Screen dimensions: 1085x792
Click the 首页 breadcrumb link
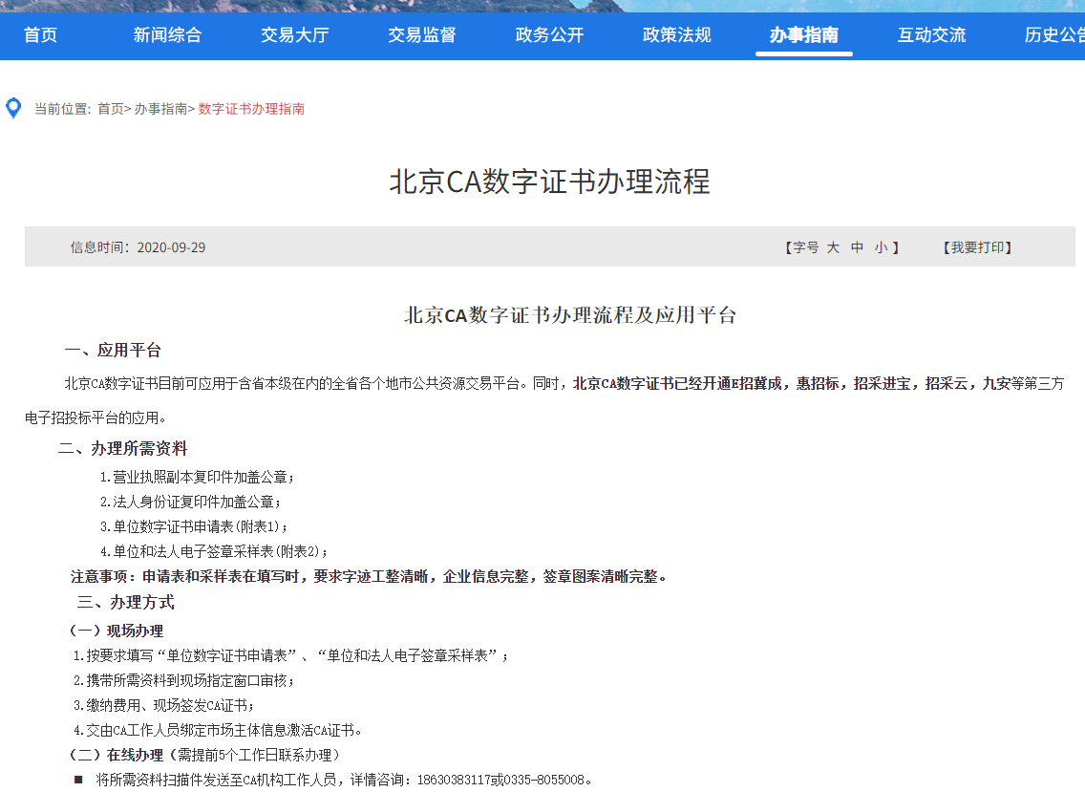coord(111,109)
